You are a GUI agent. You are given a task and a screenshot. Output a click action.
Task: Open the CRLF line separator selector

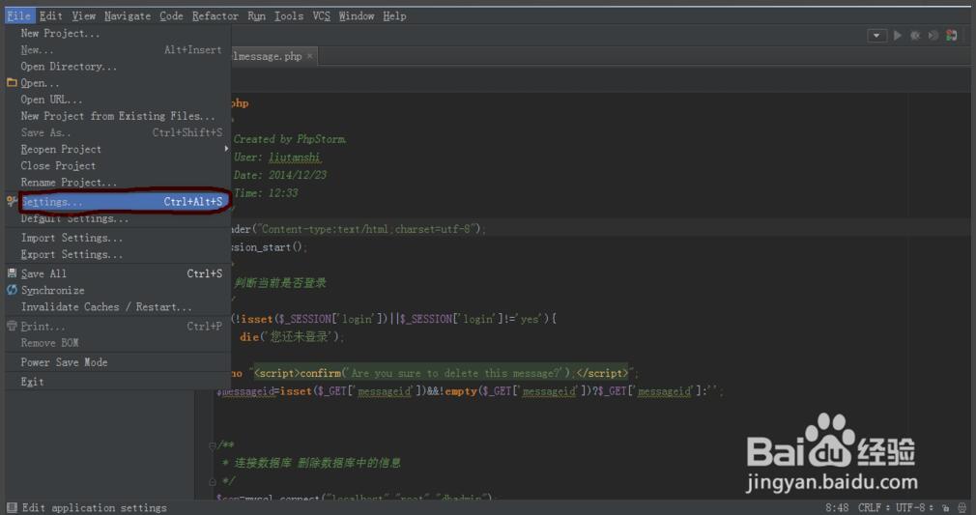[x=874, y=507]
